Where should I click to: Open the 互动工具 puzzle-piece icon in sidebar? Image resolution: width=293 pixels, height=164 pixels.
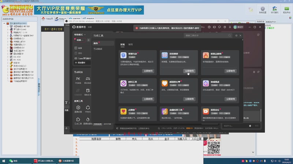(x=78, y=120)
